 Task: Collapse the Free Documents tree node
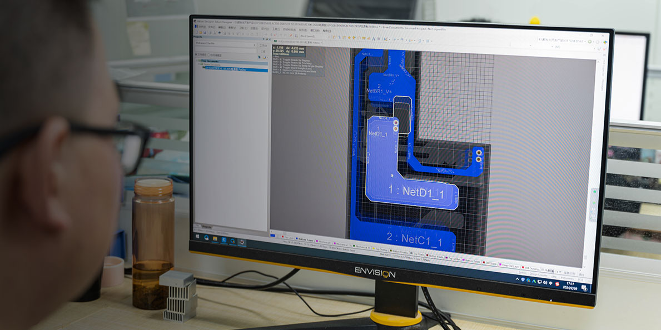click(198, 60)
